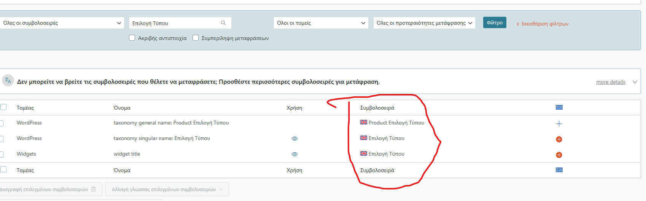Click the blue plus icon for Product Επιλογή Τύπου
The image size is (646, 201).
[559, 124]
